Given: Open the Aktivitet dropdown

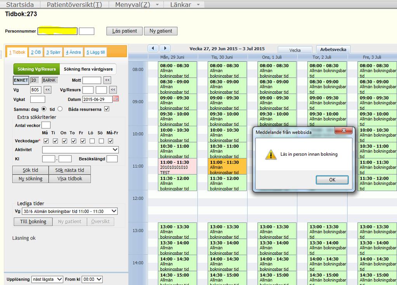Looking at the screenshot, I should point(80,150).
